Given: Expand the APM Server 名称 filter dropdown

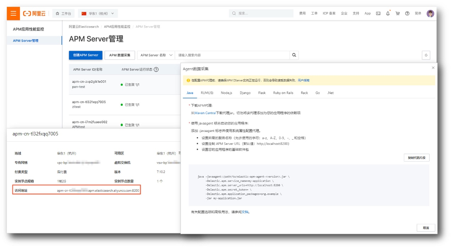Looking at the screenshot, I should tap(156, 55).
